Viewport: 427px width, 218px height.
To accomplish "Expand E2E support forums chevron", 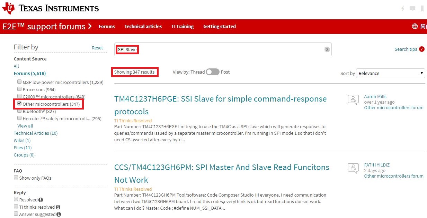I will 90,26.
